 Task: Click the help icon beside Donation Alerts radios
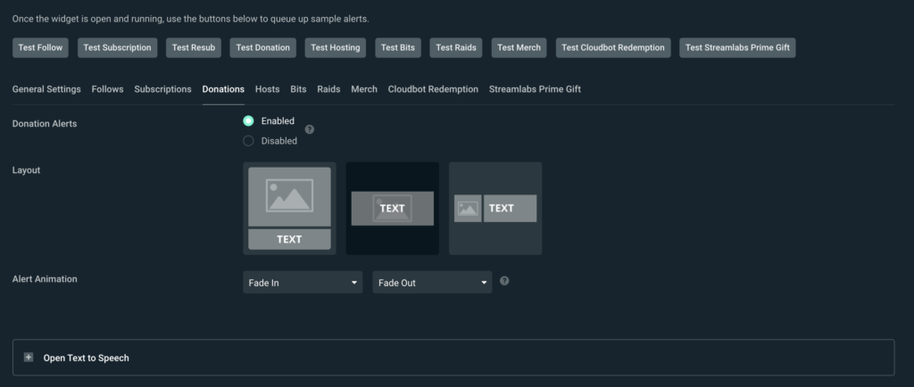[x=310, y=129]
